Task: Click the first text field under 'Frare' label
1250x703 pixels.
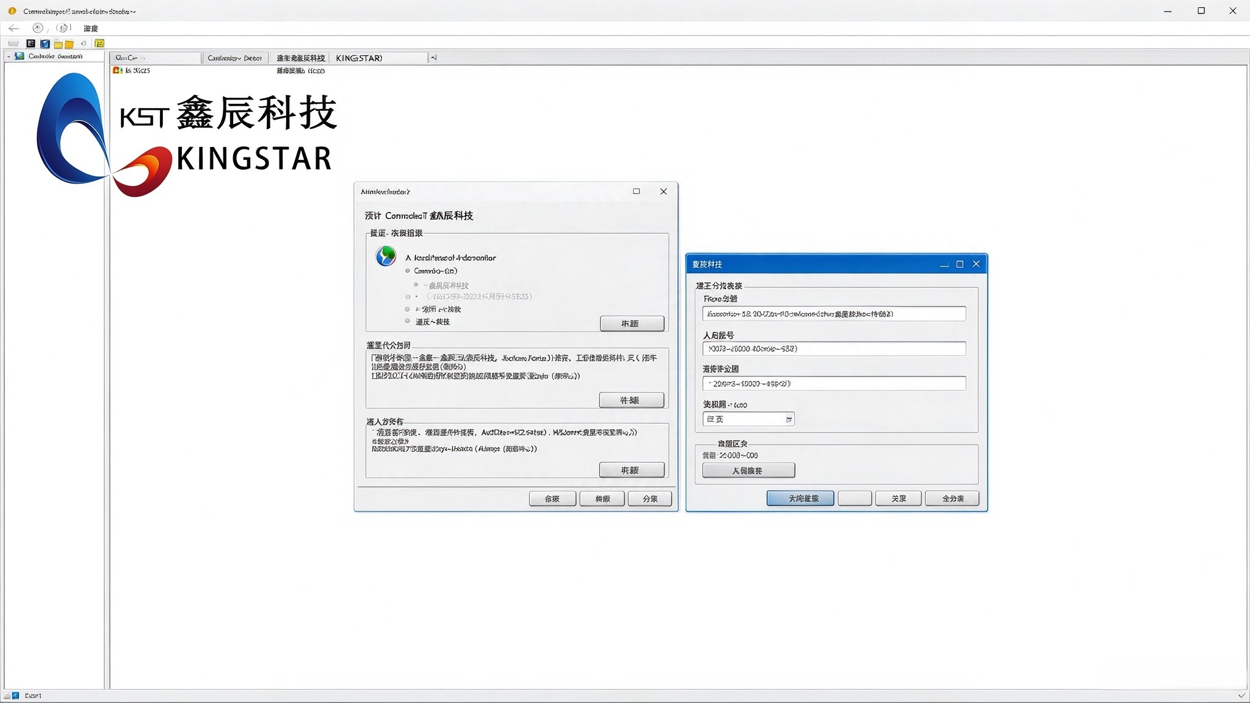Action: pyautogui.click(x=834, y=314)
